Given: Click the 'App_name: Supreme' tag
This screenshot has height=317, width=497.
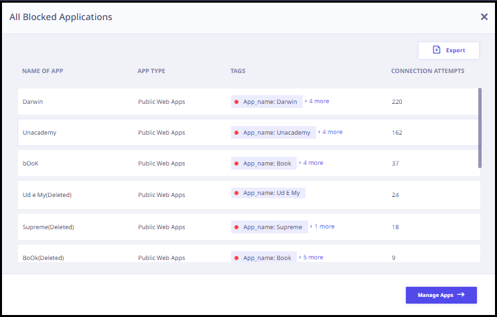Looking at the screenshot, I should pos(269,227).
